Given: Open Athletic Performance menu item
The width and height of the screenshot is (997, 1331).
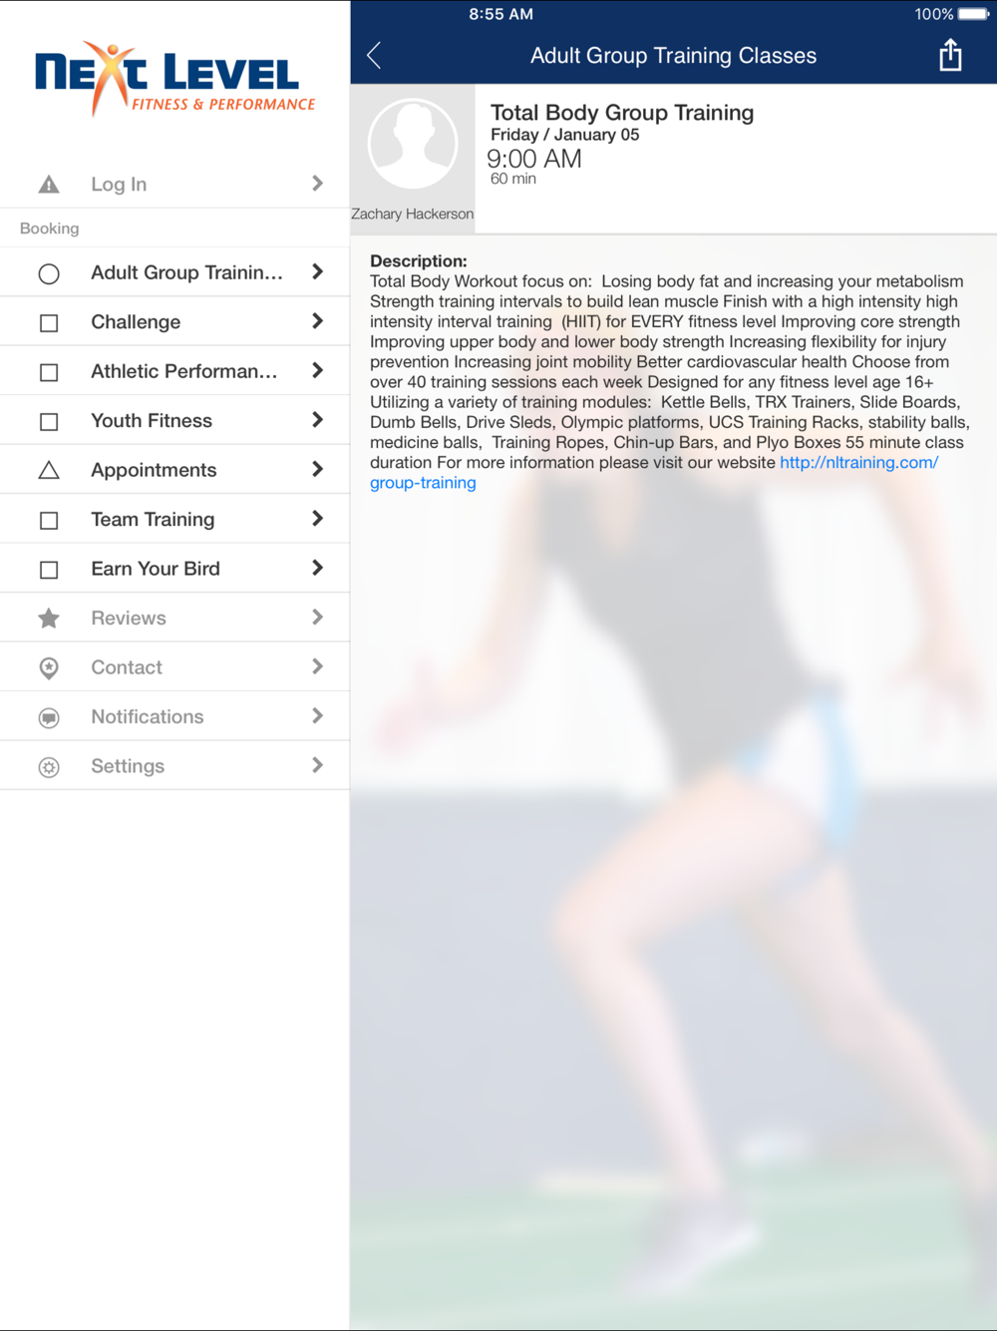Looking at the screenshot, I should pyautogui.click(x=174, y=371).
